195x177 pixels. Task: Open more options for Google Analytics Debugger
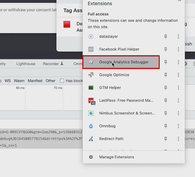(178, 62)
